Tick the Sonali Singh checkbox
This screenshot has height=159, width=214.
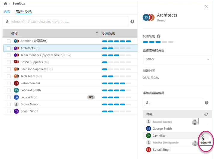click(x=9, y=111)
